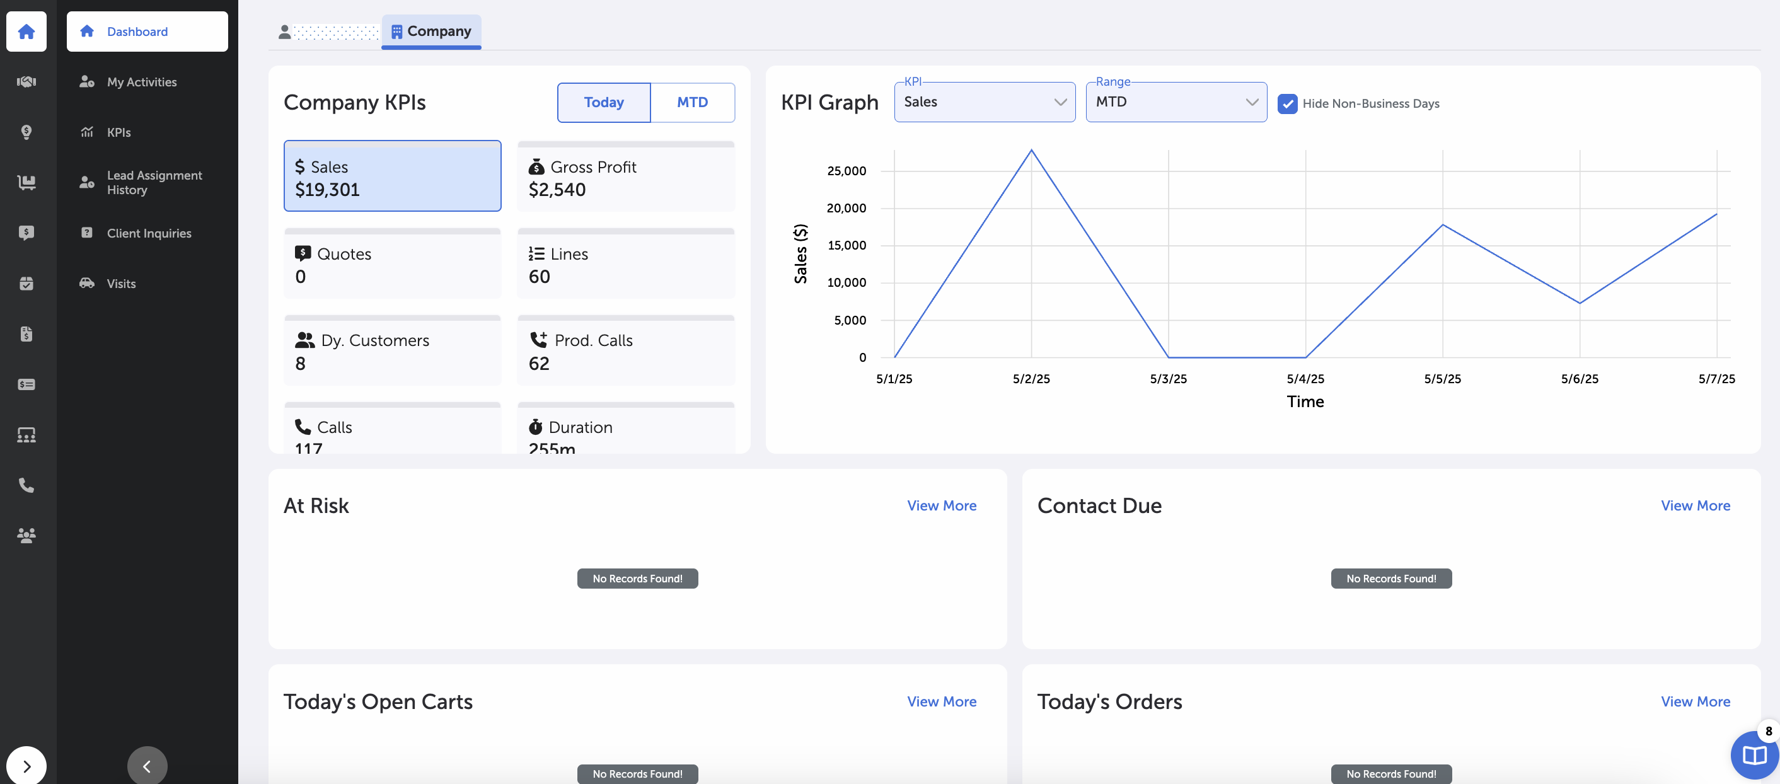Expand the icon rail with right arrow
Viewport: 1780px width, 784px height.
[x=26, y=765]
